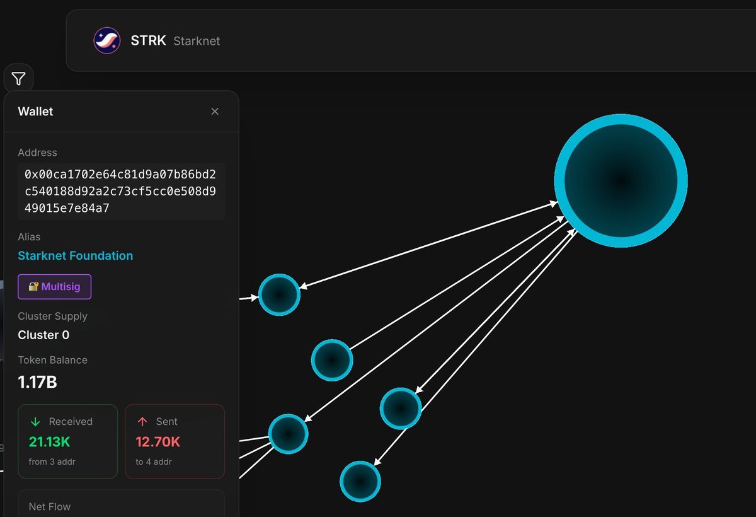Open the Starknet Foundation alias link

76,255
